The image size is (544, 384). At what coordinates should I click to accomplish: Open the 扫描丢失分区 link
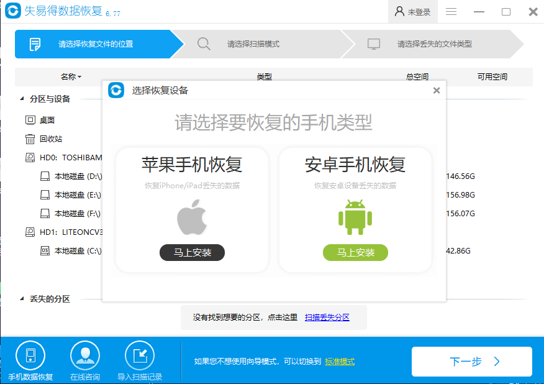pos(327,318)
